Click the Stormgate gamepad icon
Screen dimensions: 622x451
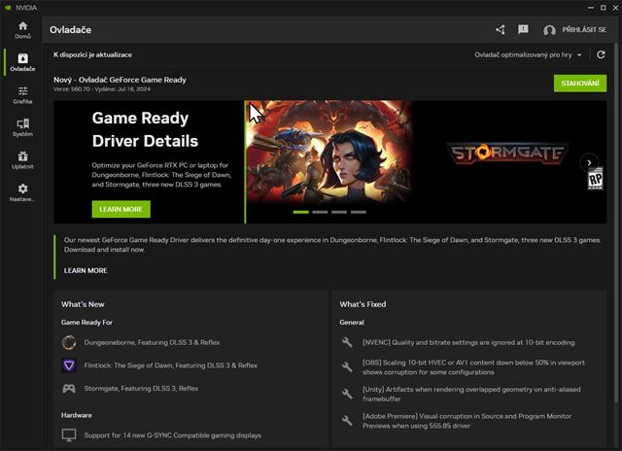pyautogui.click(x=69, y=389)
